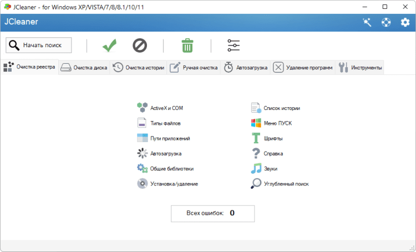Click the ActiveX и COM icon
This screenshot has height=252, width=416.
pyautogui.click(x=142, y=108)
